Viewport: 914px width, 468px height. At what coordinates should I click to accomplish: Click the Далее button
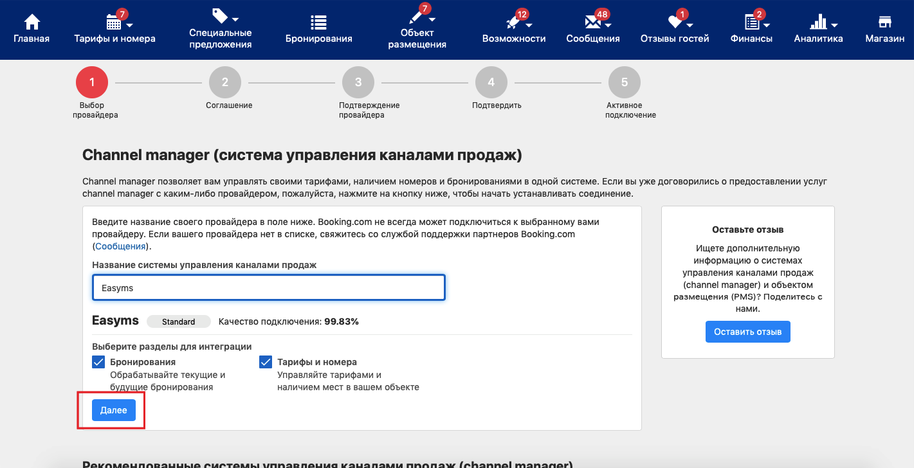114,410
